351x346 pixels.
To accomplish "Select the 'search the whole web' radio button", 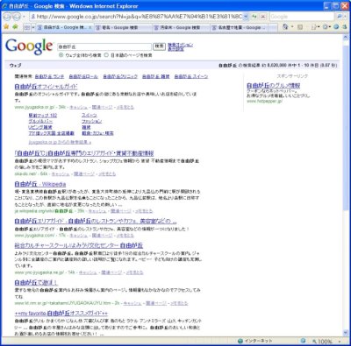I will 61,55.
